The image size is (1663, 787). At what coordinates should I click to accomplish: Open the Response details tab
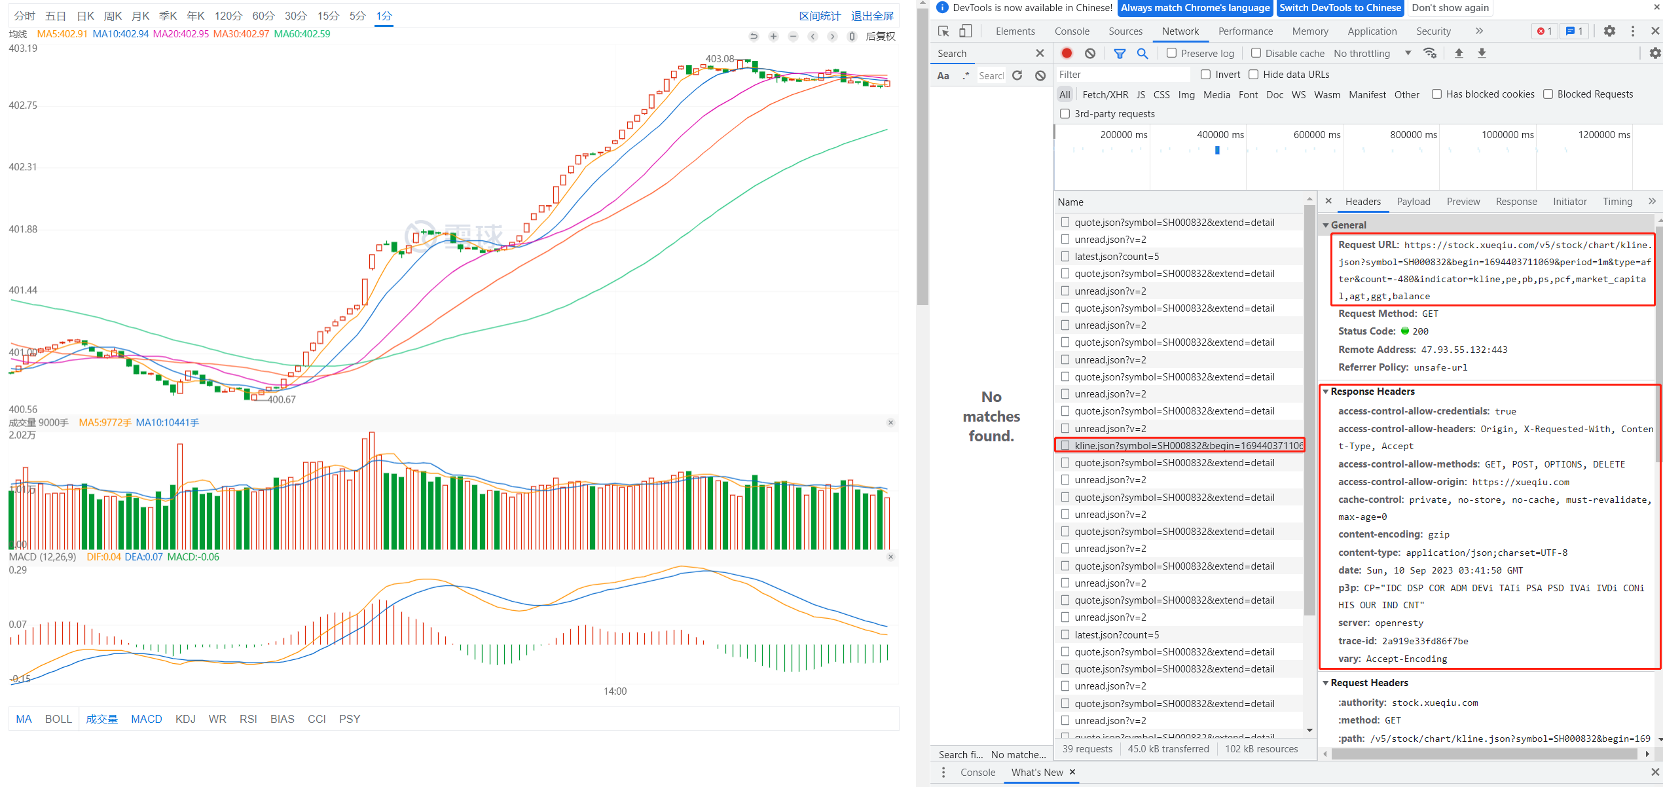(x=1516, y=202)
